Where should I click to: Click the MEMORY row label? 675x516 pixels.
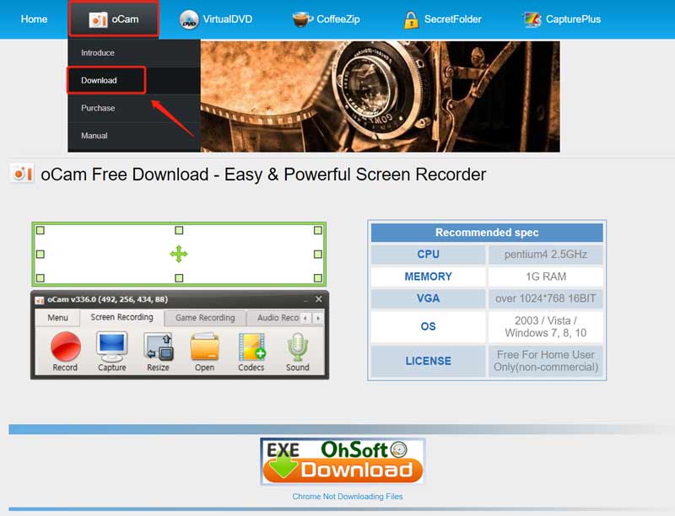tap(428, 277)
